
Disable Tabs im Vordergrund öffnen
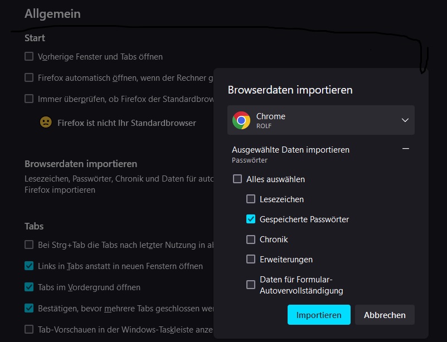click(x=29, y=287)
